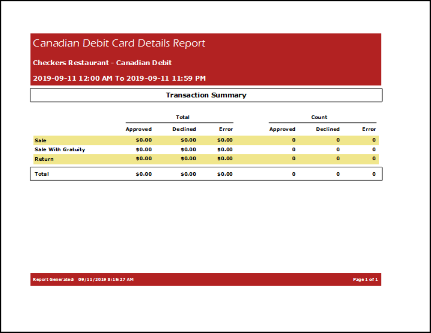
Task: Select the Sale With Gratuity row label
Action: pos(60,150)
